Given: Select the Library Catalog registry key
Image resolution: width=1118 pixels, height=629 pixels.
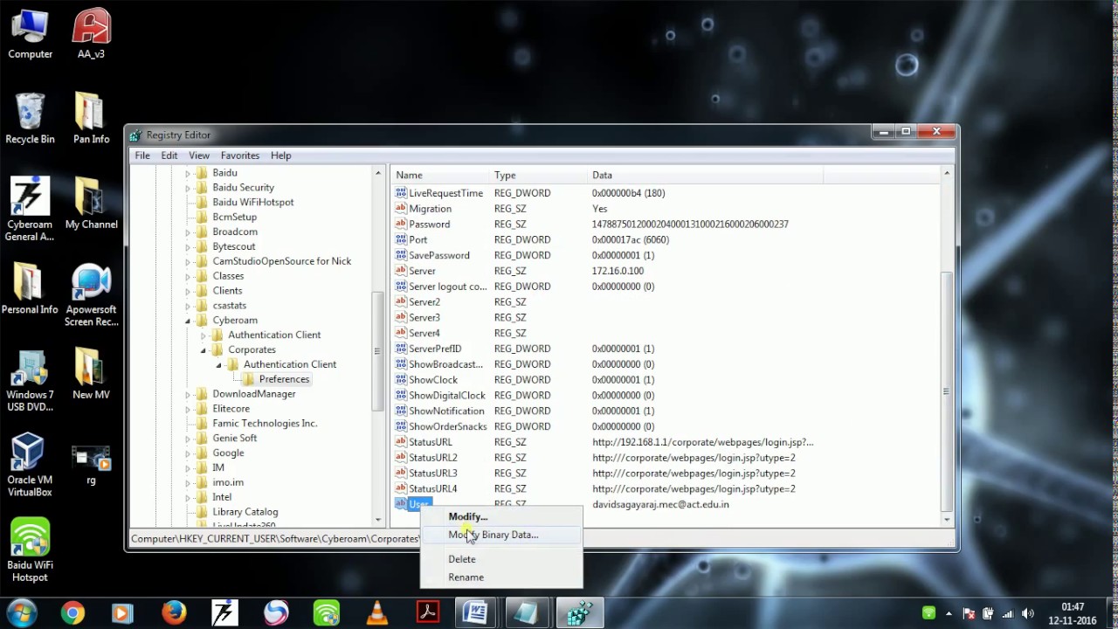Looking at the screenshot, I should coord(245,512).
